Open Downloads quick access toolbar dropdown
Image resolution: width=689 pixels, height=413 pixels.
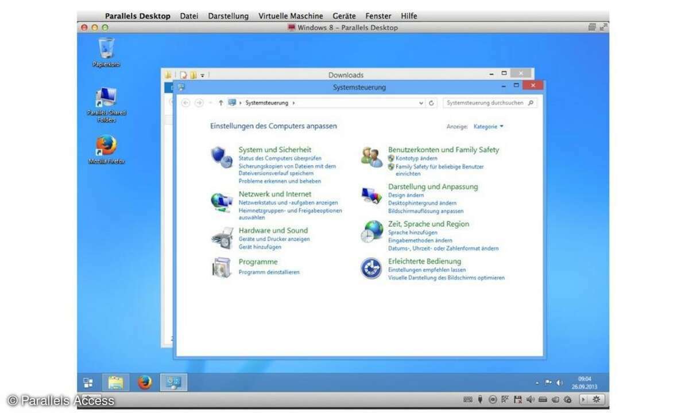tap(203, 75)
